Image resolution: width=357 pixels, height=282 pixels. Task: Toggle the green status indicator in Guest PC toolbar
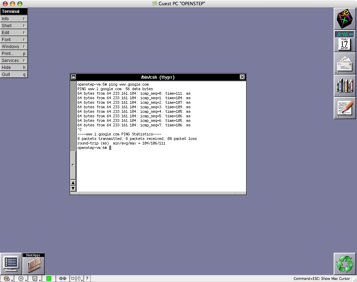click(x=49, y=278)
